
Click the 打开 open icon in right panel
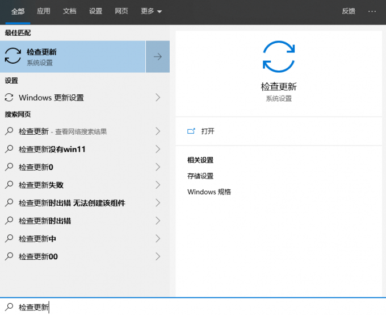coord(191,131)
